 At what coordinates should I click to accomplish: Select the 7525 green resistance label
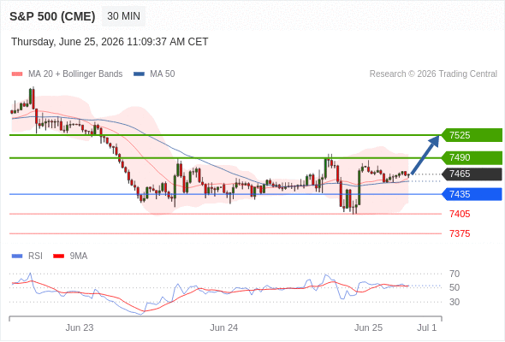[x=472, y=135]
